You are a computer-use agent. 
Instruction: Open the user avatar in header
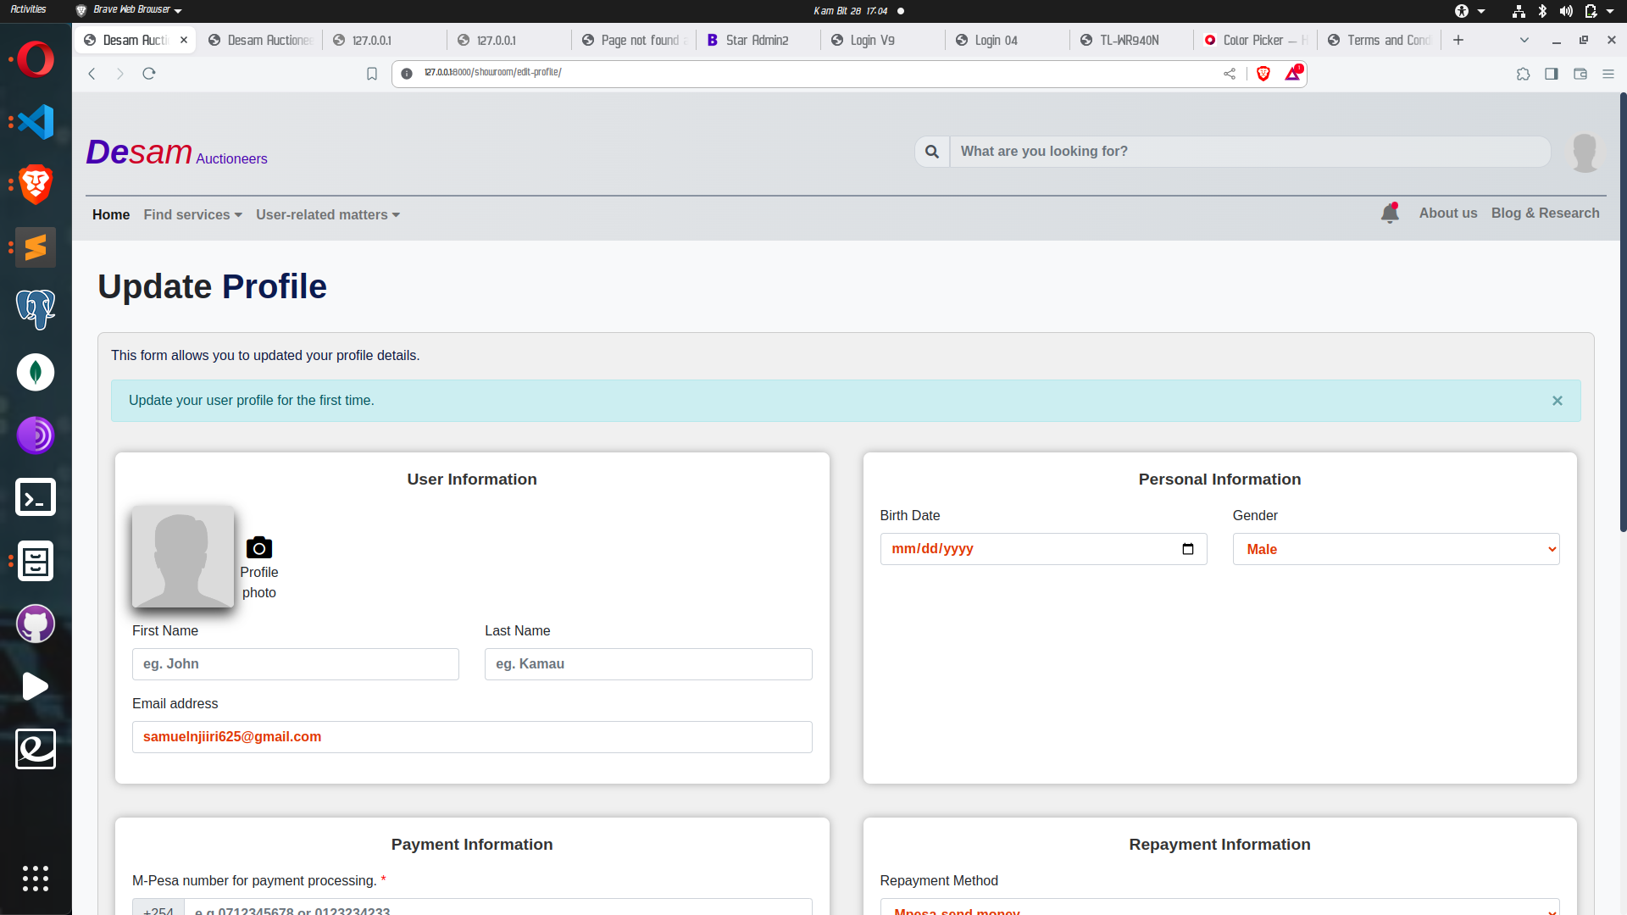pyautogui.click(x=1584, y=152)
